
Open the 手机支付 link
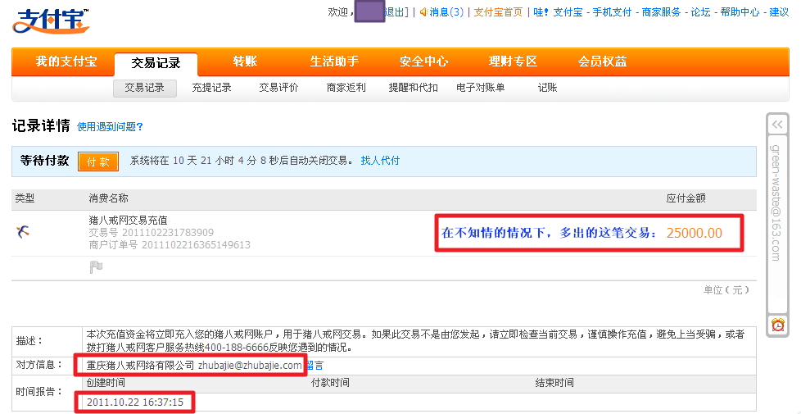(612, 12)
